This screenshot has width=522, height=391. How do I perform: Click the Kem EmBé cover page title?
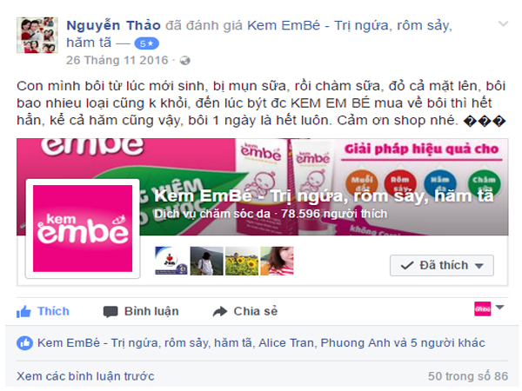(324, 195)
